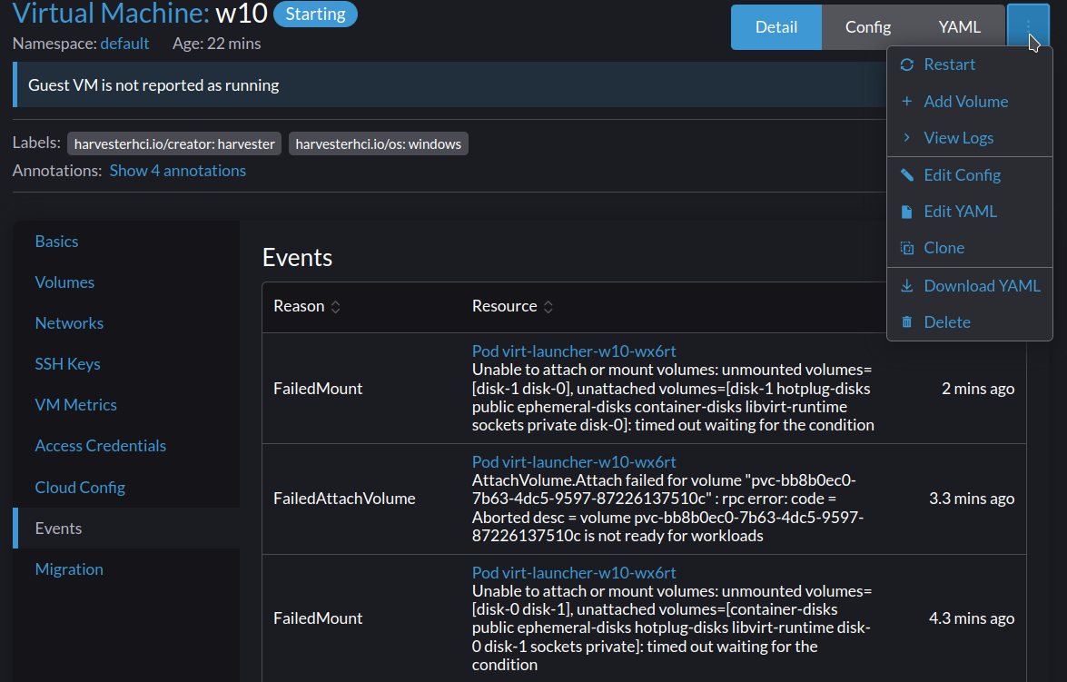Viewport: 1067px width, 682px height.
Task: Click the trash icon beside Delete
Action: [906, 322]
